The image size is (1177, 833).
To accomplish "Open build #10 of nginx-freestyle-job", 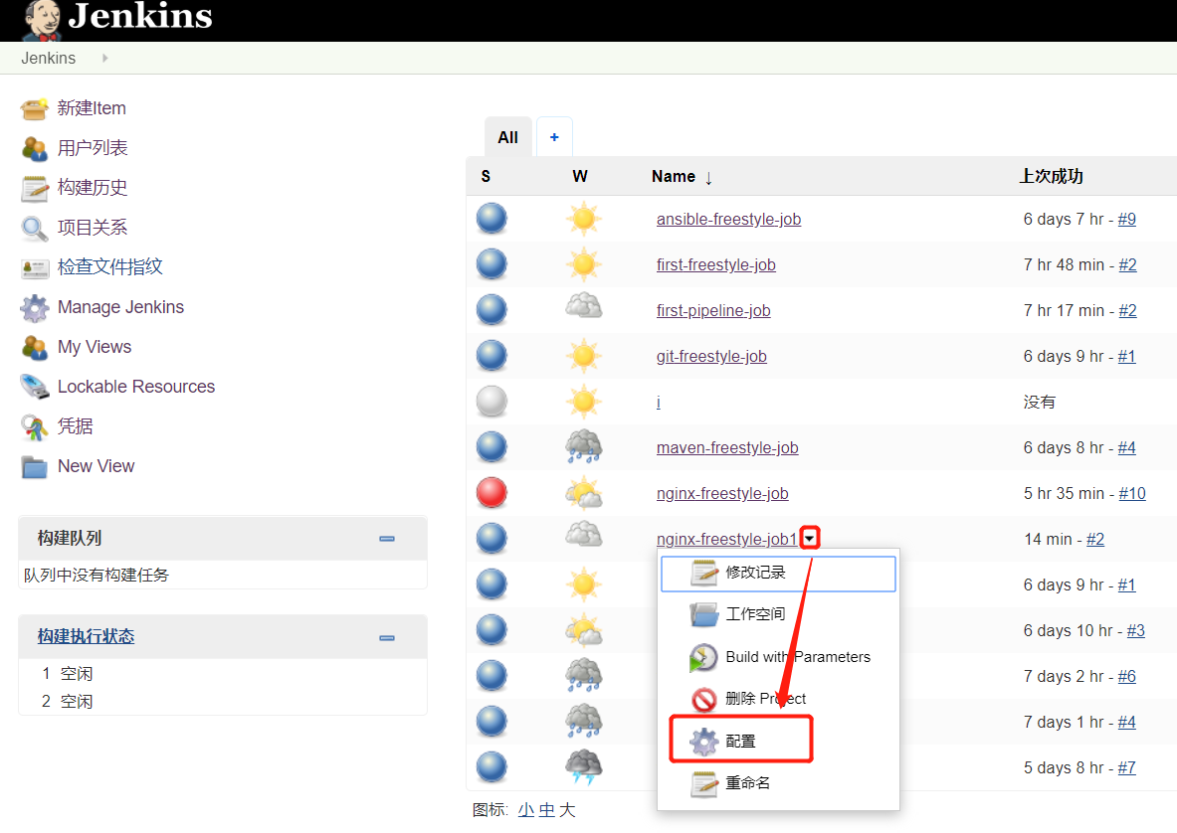I will click(x=1132, y=493).
